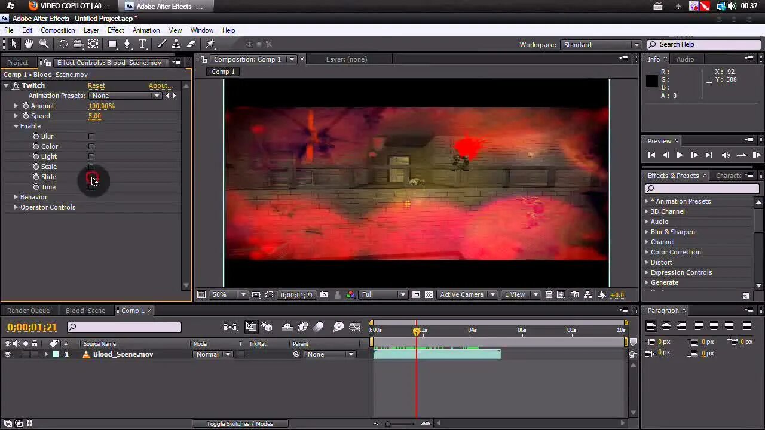Step to previous frame in Preview panel

point(666,155)
